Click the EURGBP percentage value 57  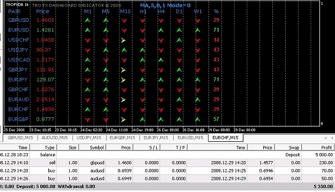tap(217, 119)
